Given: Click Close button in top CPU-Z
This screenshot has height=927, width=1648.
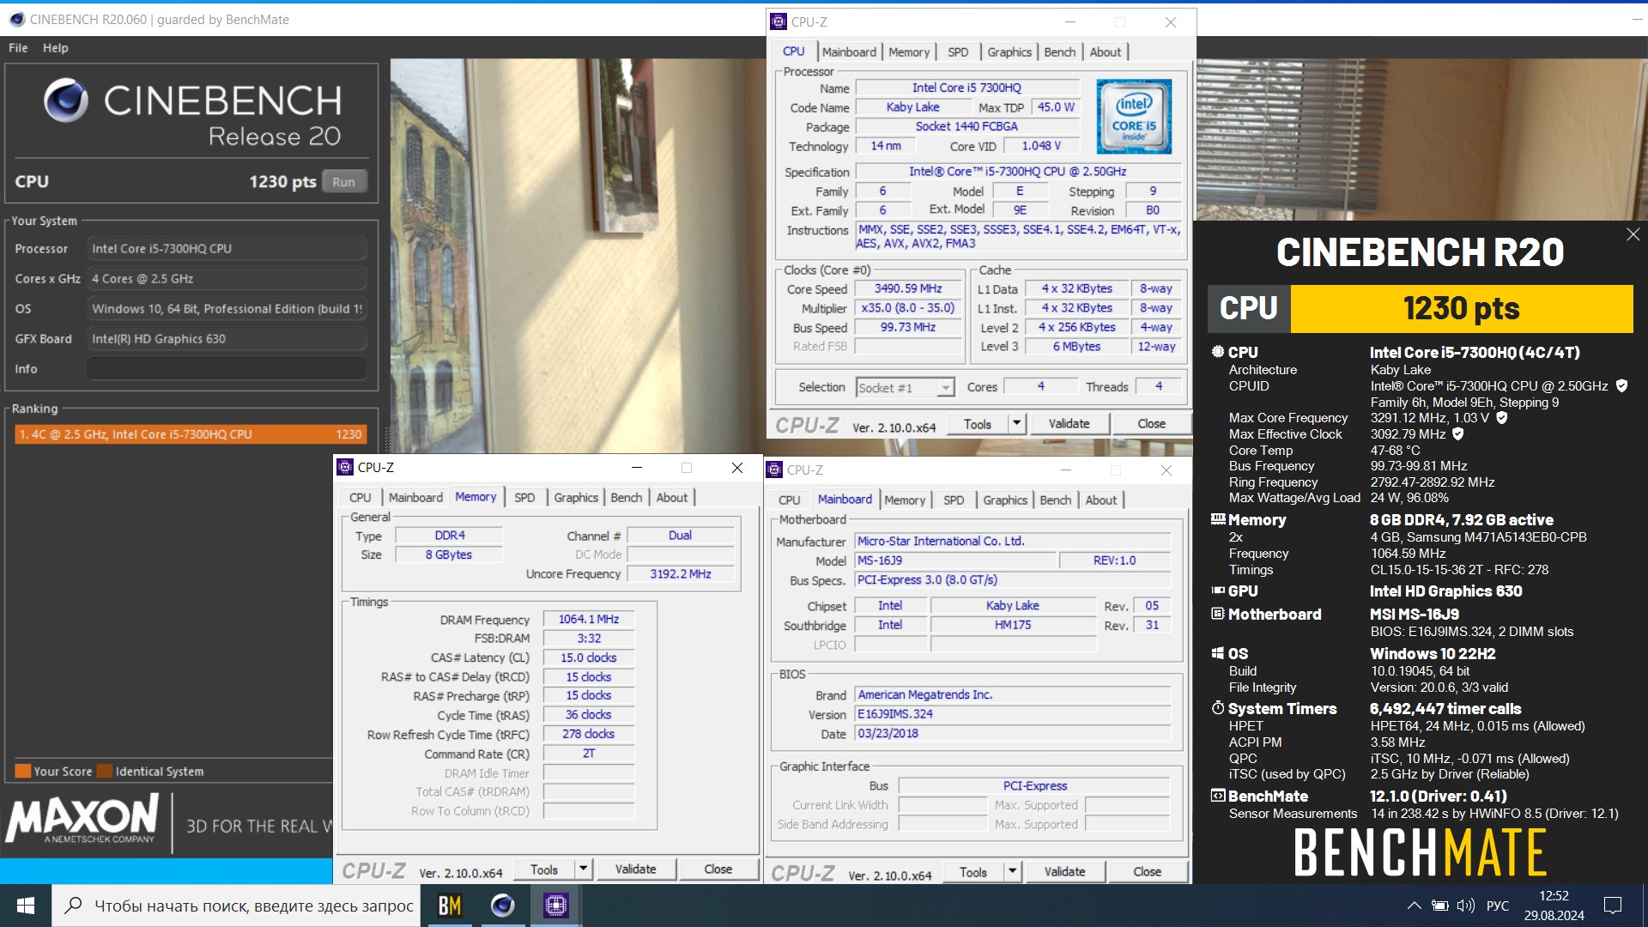Looking at the screenshot, I should click(1151, 424).
